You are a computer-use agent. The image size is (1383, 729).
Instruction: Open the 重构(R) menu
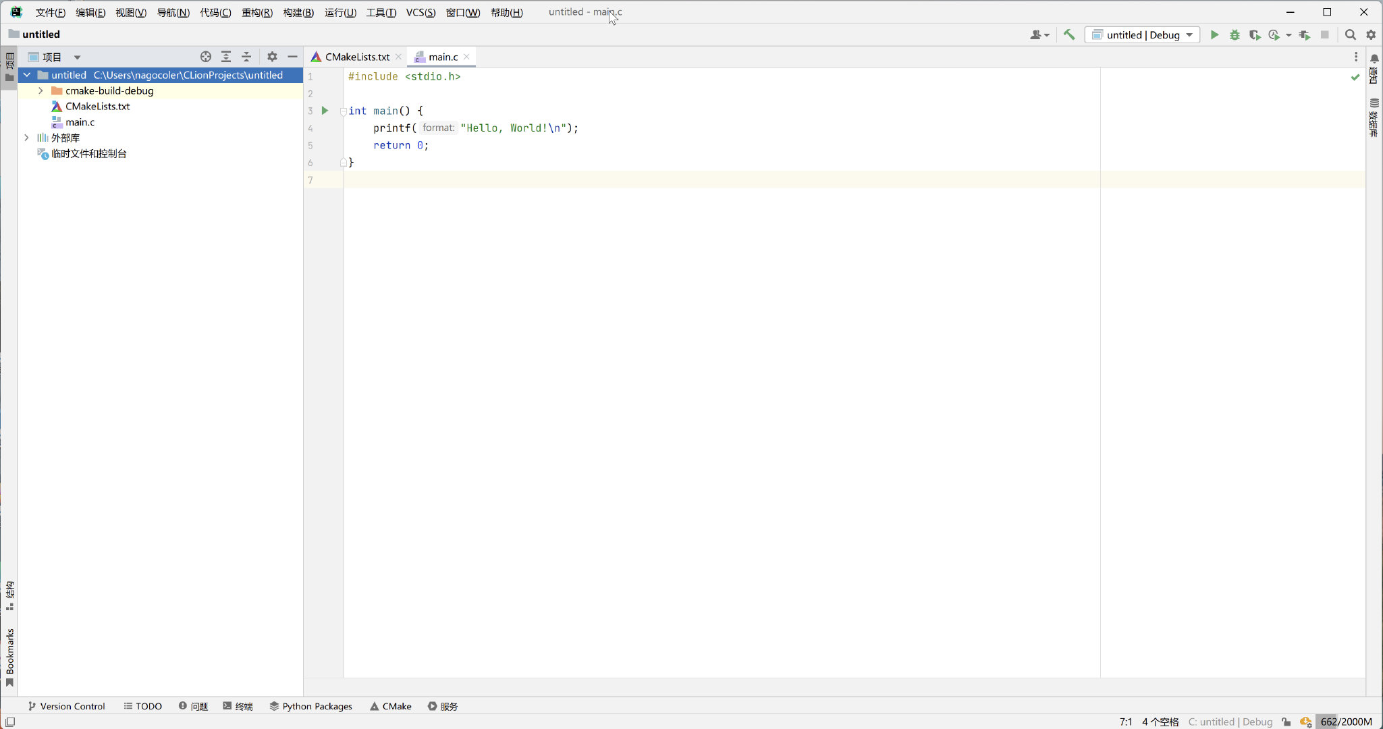[256, 12]
